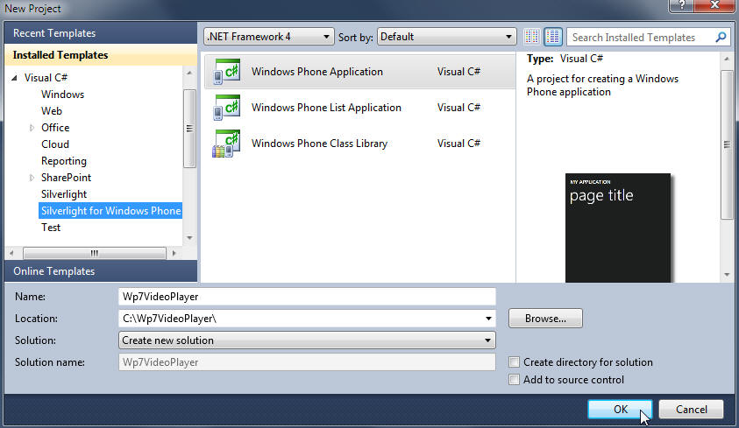Select the Web category
The image size is (739, 428).
(x=52, y=111)
